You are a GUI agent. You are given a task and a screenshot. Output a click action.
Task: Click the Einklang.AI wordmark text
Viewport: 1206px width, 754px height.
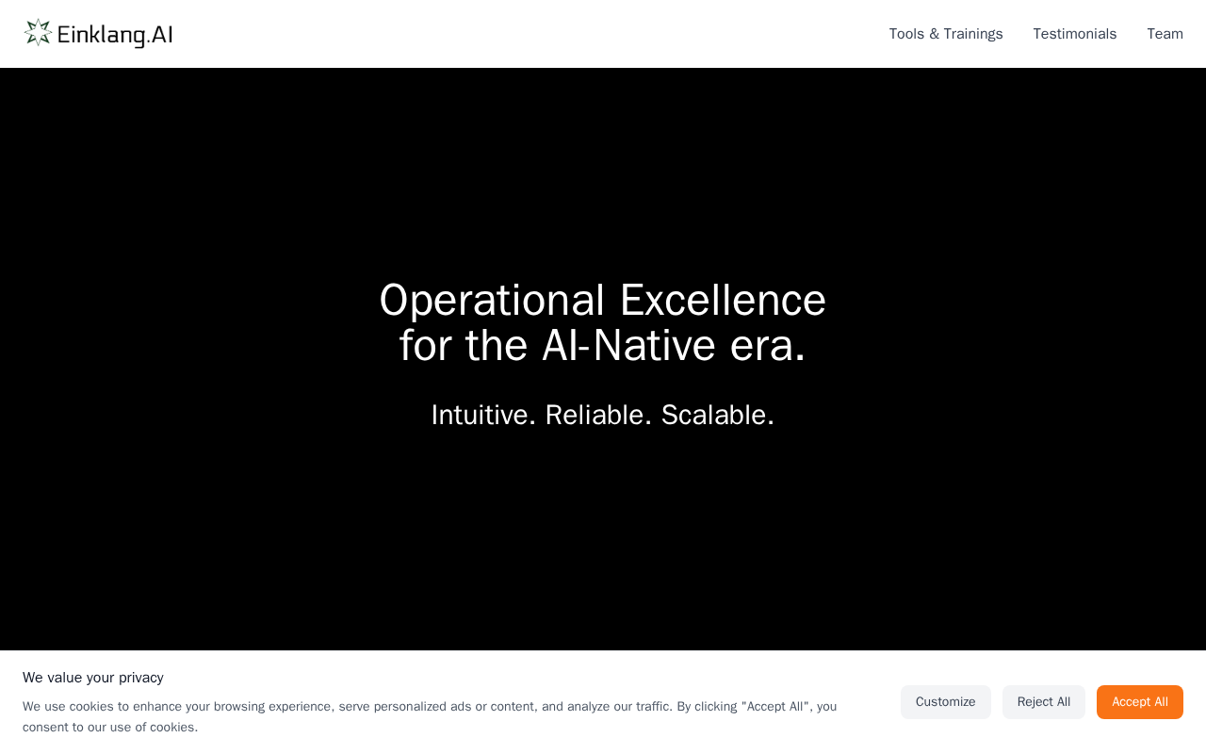pos(115,35)
